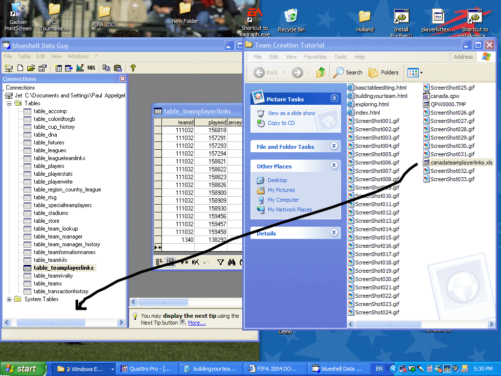Click the 'More...' tip link

pos(197,323)
